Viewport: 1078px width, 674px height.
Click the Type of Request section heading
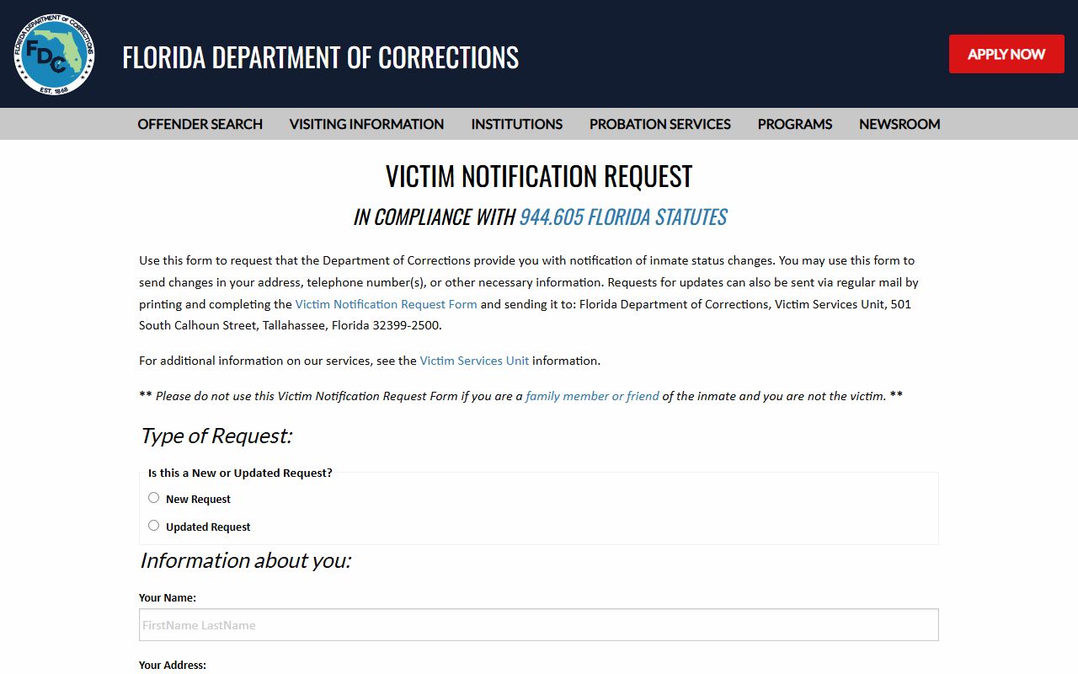(216, 436)
